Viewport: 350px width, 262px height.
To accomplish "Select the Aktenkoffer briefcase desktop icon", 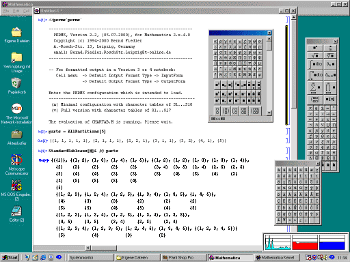I will point(16,137).
